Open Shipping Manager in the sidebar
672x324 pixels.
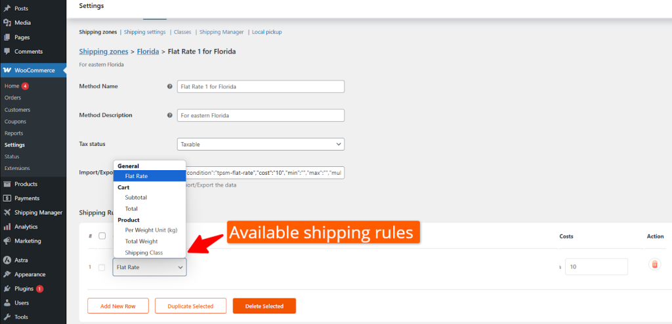(39, 212)
